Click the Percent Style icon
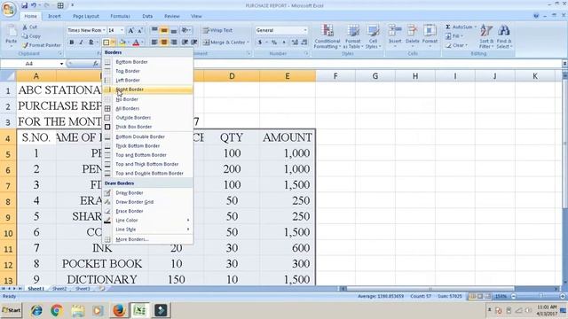568x319 pixels. point(274,43)
